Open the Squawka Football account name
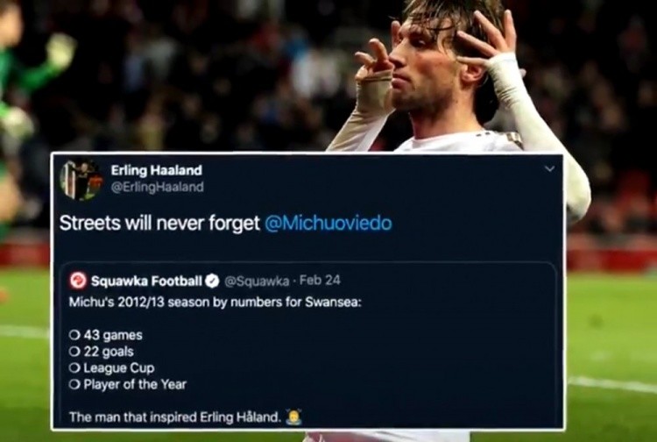The image size is (657, 442). (x=146, y=281)
